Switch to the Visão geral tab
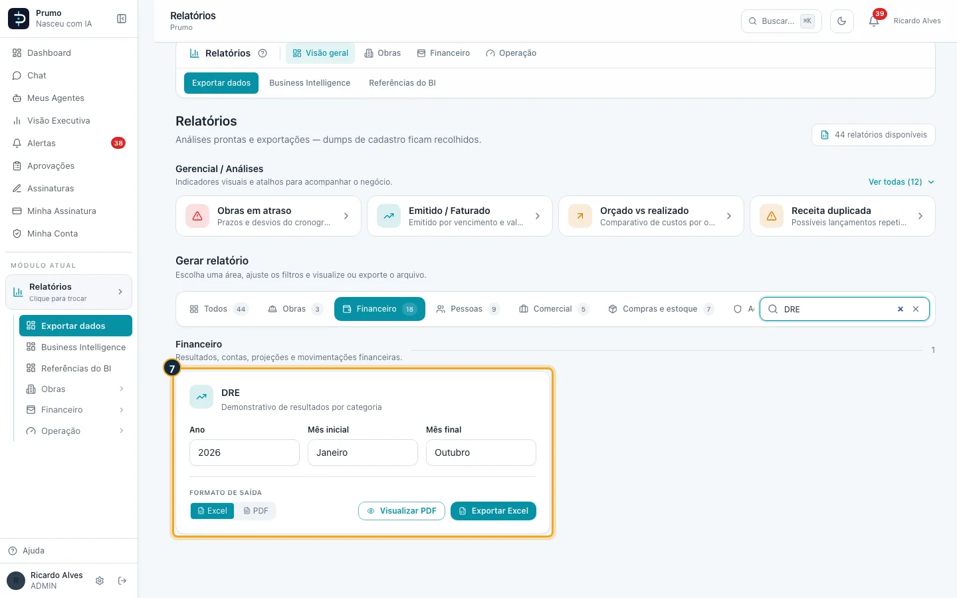957x598 pixels. click(x=320, y=53)
